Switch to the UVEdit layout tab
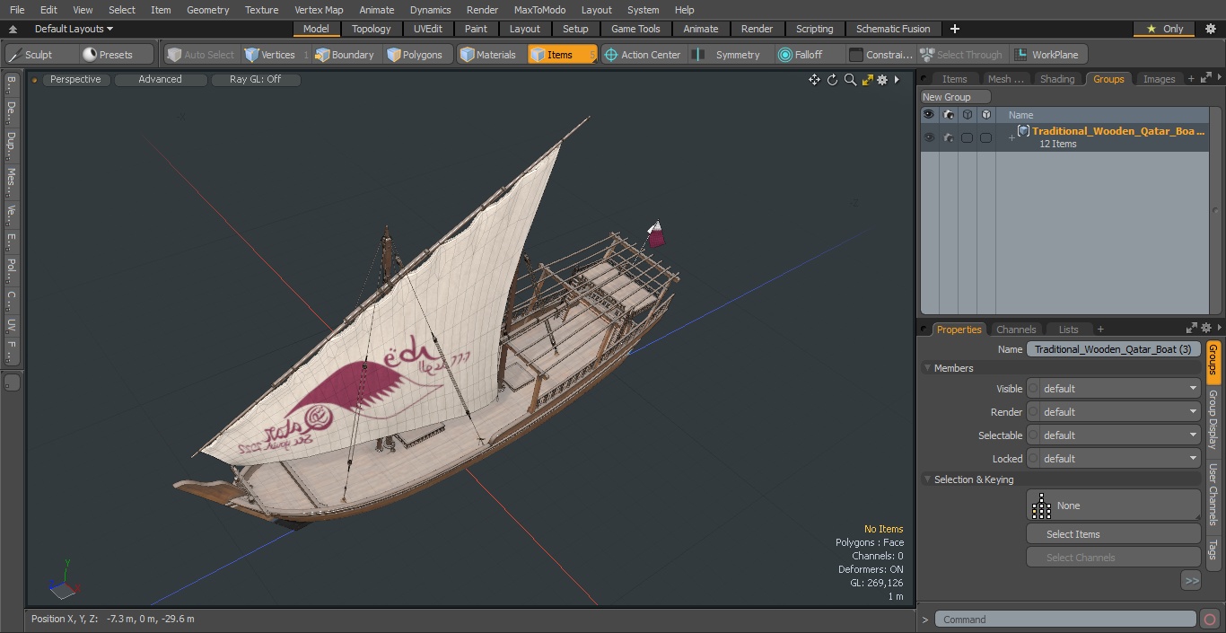Screen dimensions: 1226x633 point(428,29)
